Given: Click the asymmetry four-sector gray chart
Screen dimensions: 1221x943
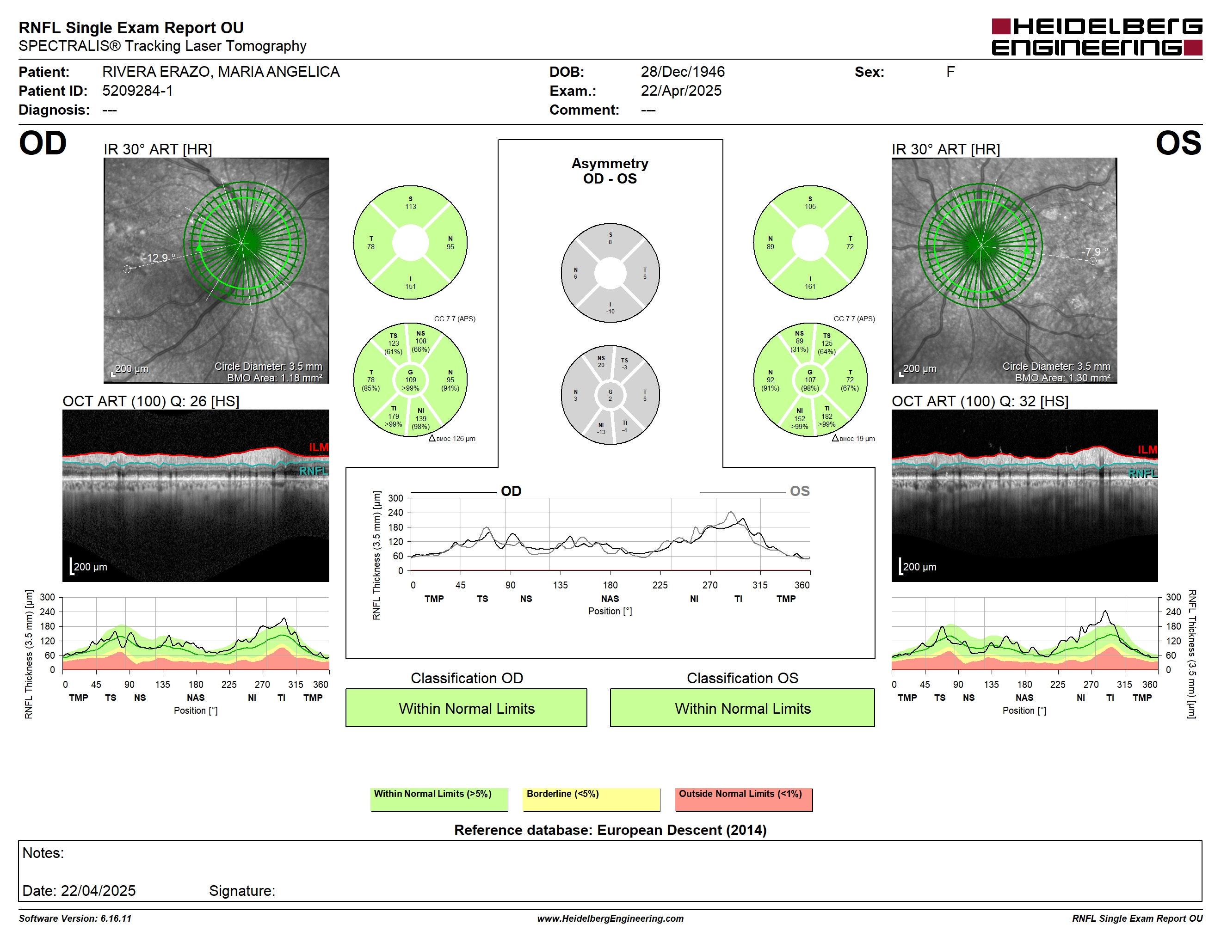Looking at the screenshot, I should (610, 273).
